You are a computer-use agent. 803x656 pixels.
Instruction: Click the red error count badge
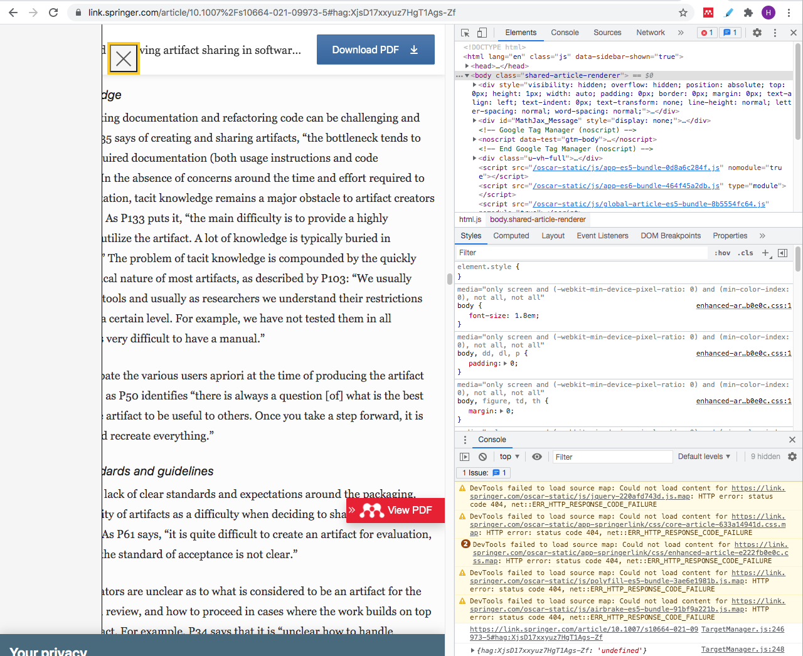coord(707,33)
